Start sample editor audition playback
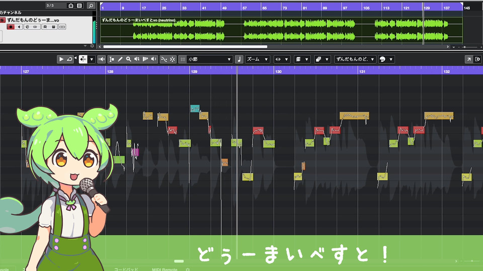 tap(61, 59)
